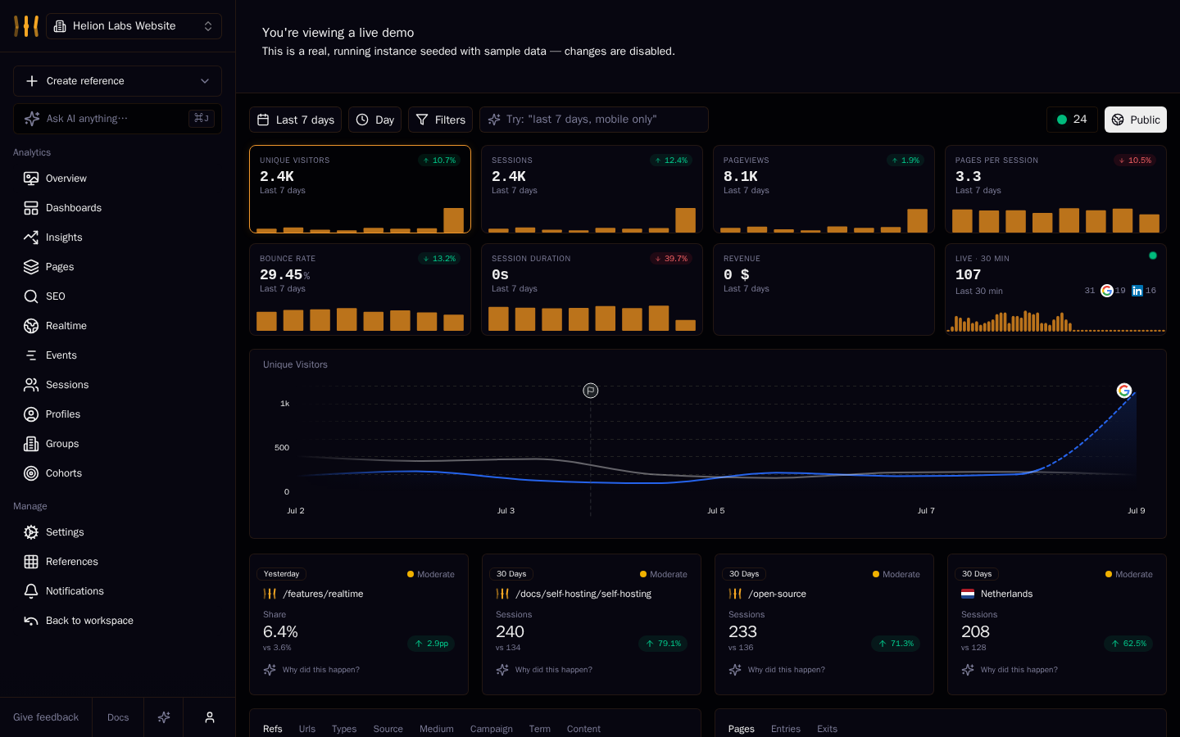Ask why /open-source insight happened

(777, 670)
